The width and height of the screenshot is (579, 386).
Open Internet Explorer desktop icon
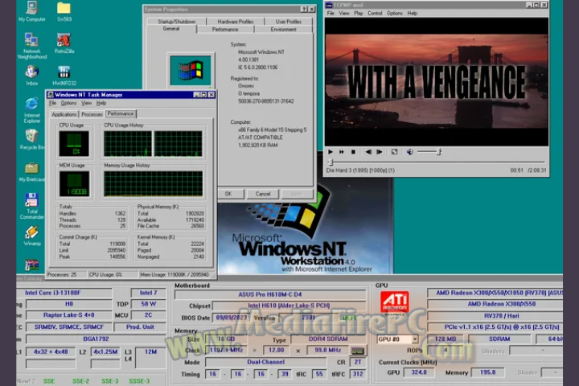(32, 110)
